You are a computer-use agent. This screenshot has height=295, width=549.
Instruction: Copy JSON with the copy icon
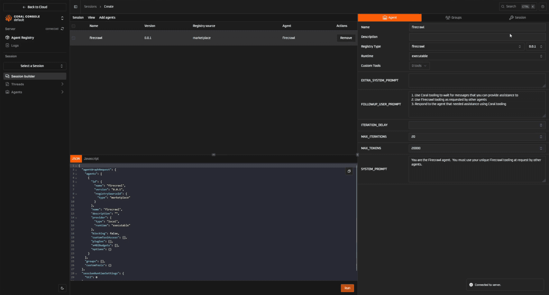349,171
